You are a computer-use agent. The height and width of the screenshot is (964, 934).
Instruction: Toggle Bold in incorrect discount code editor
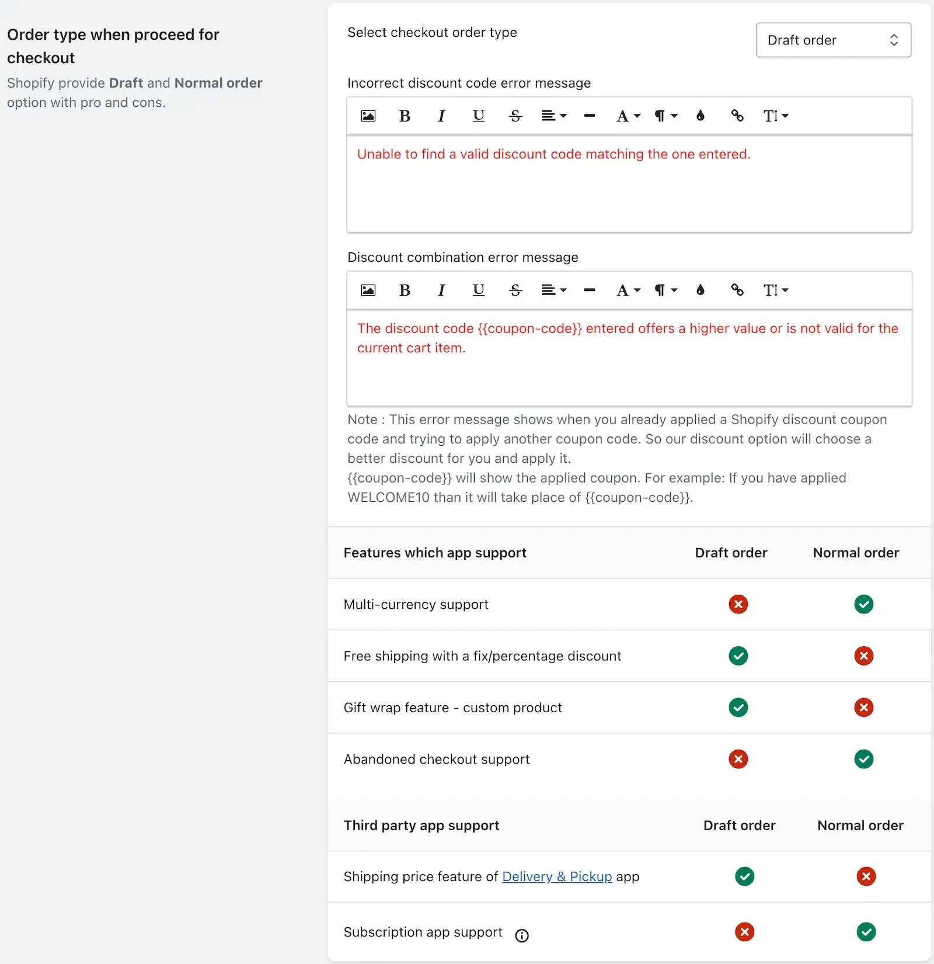point(405,116)
